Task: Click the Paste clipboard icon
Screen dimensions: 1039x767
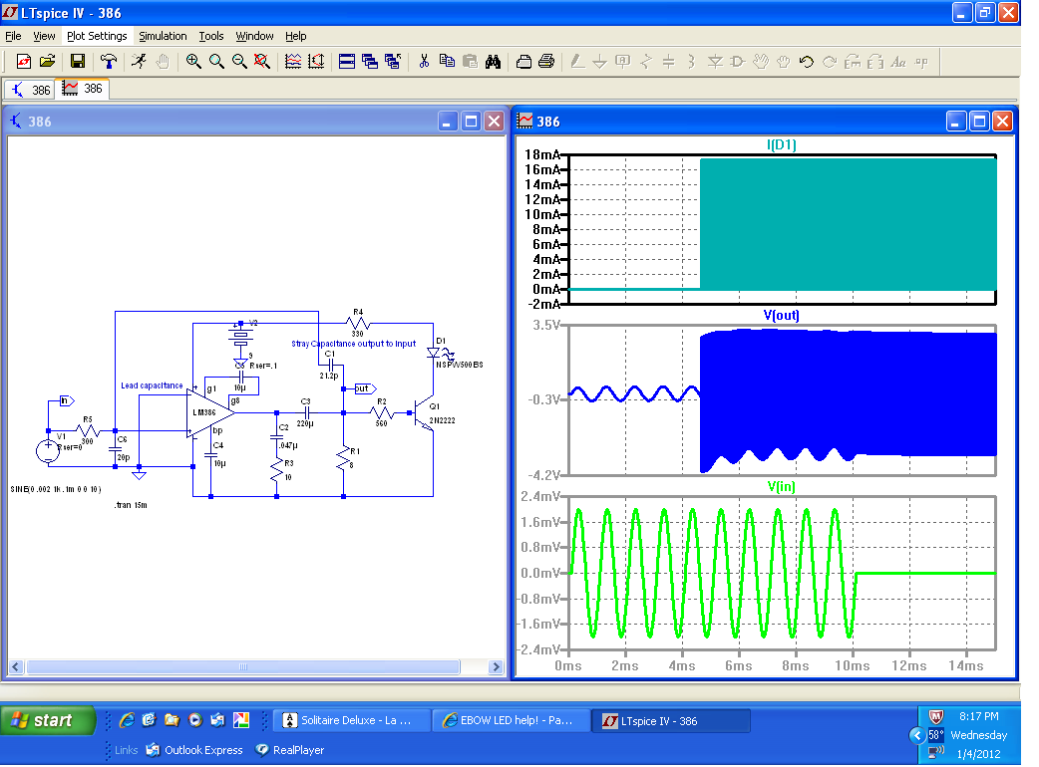Action: tap(470, 62)
